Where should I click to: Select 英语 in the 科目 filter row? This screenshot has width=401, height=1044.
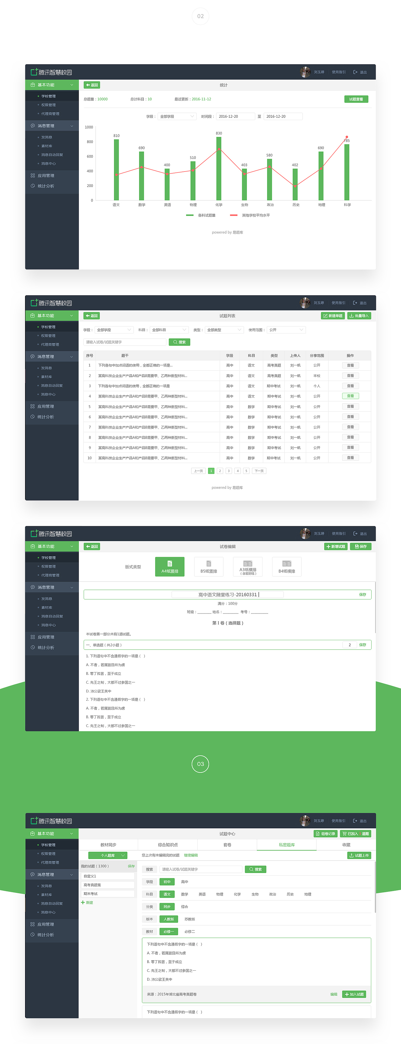[x=202, y=894]
